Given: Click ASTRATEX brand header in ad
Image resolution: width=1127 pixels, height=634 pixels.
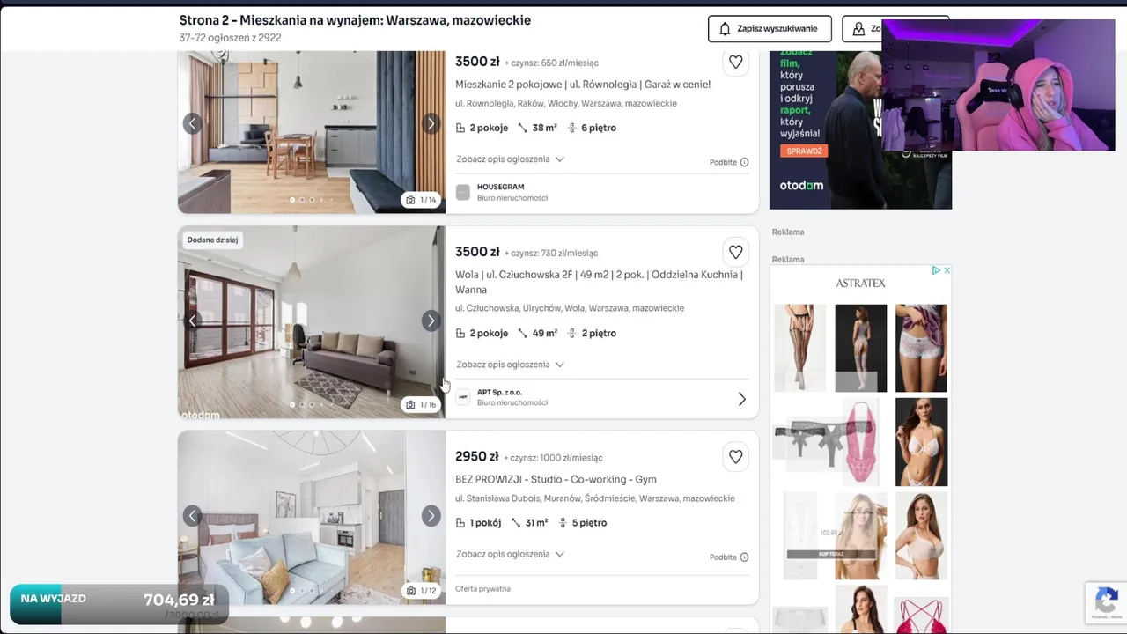Looking at the screenshot, I should click(x=860, y=283).
